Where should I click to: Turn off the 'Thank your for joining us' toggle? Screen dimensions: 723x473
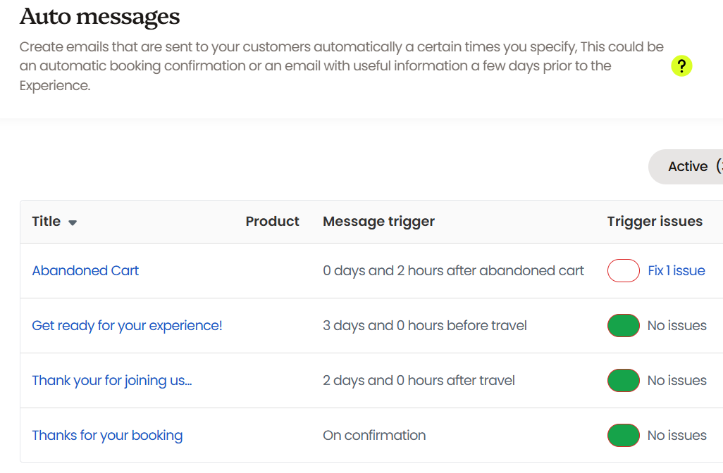tap(623, 381)
